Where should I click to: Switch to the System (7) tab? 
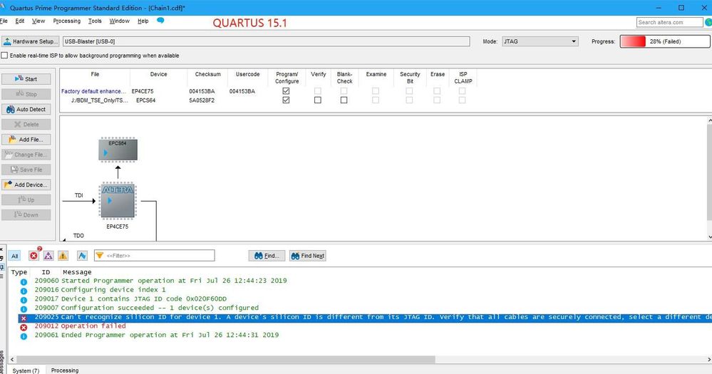[26, 370]
